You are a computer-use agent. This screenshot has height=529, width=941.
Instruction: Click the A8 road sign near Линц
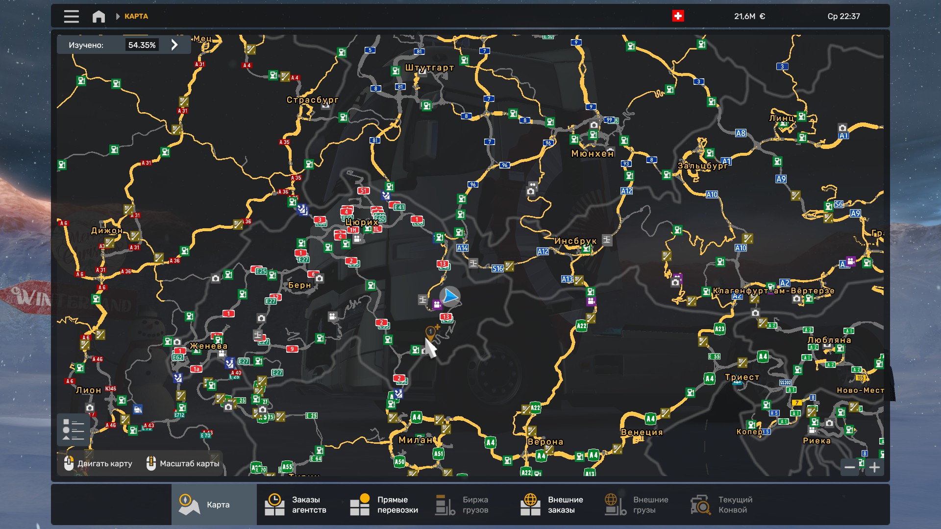coord(741,133)
